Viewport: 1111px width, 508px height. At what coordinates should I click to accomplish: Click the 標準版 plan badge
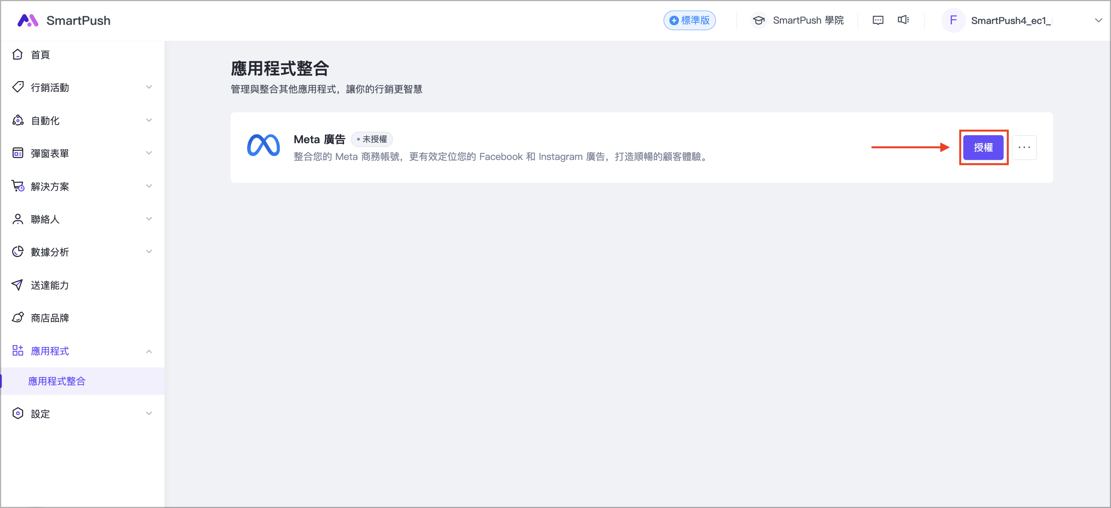point(689,20)
